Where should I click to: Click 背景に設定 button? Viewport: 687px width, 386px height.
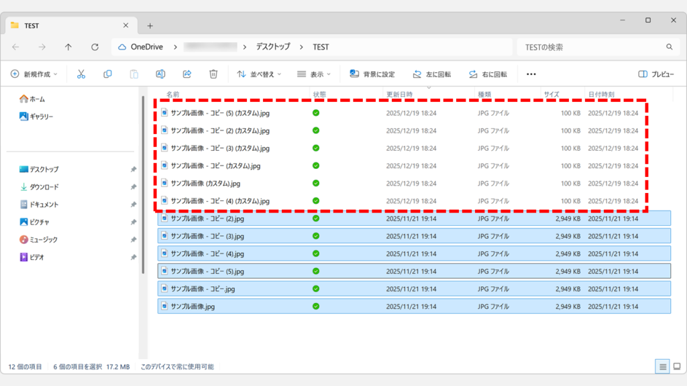coord(372,74)
